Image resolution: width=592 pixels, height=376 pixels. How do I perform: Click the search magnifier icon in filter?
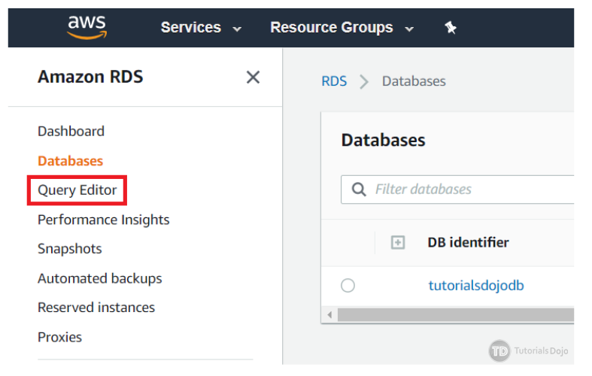(x=360, y=190)
